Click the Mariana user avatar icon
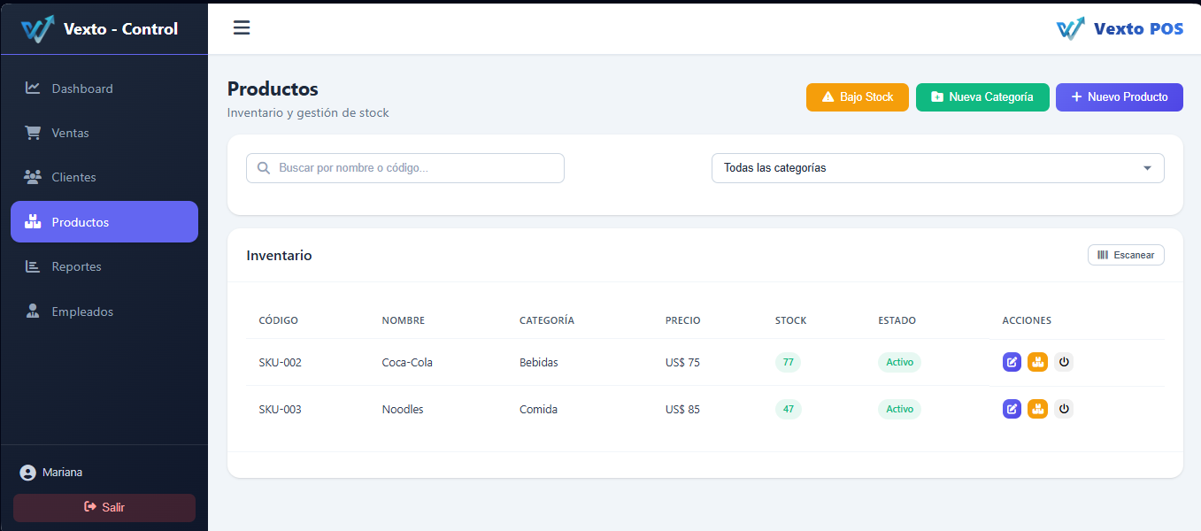The width and height of the screenshot is (1201, 531). click(27, 473)
